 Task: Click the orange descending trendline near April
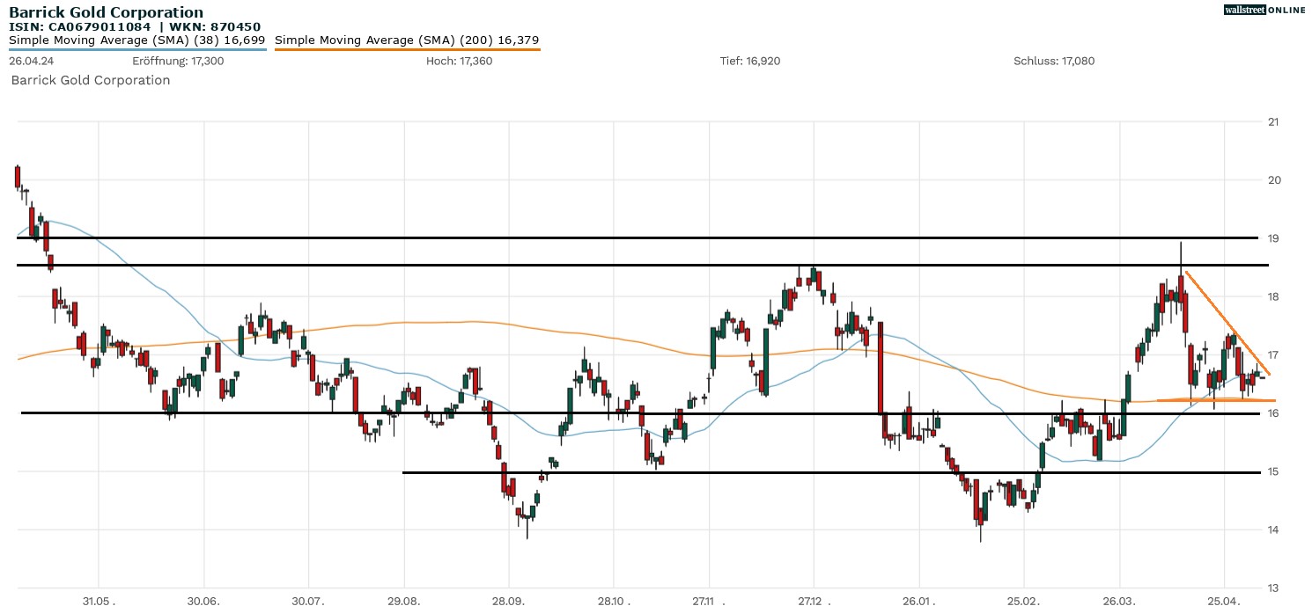tap(1228, 324)
